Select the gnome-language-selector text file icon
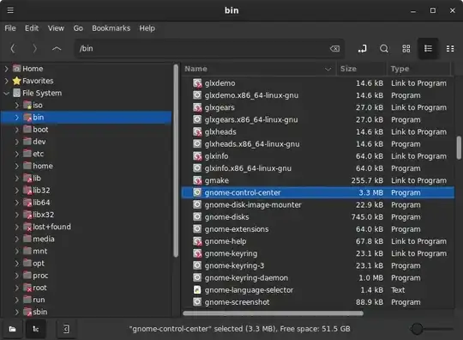The image size is (463, 340). pyautogui.click(x=197, y=289)
